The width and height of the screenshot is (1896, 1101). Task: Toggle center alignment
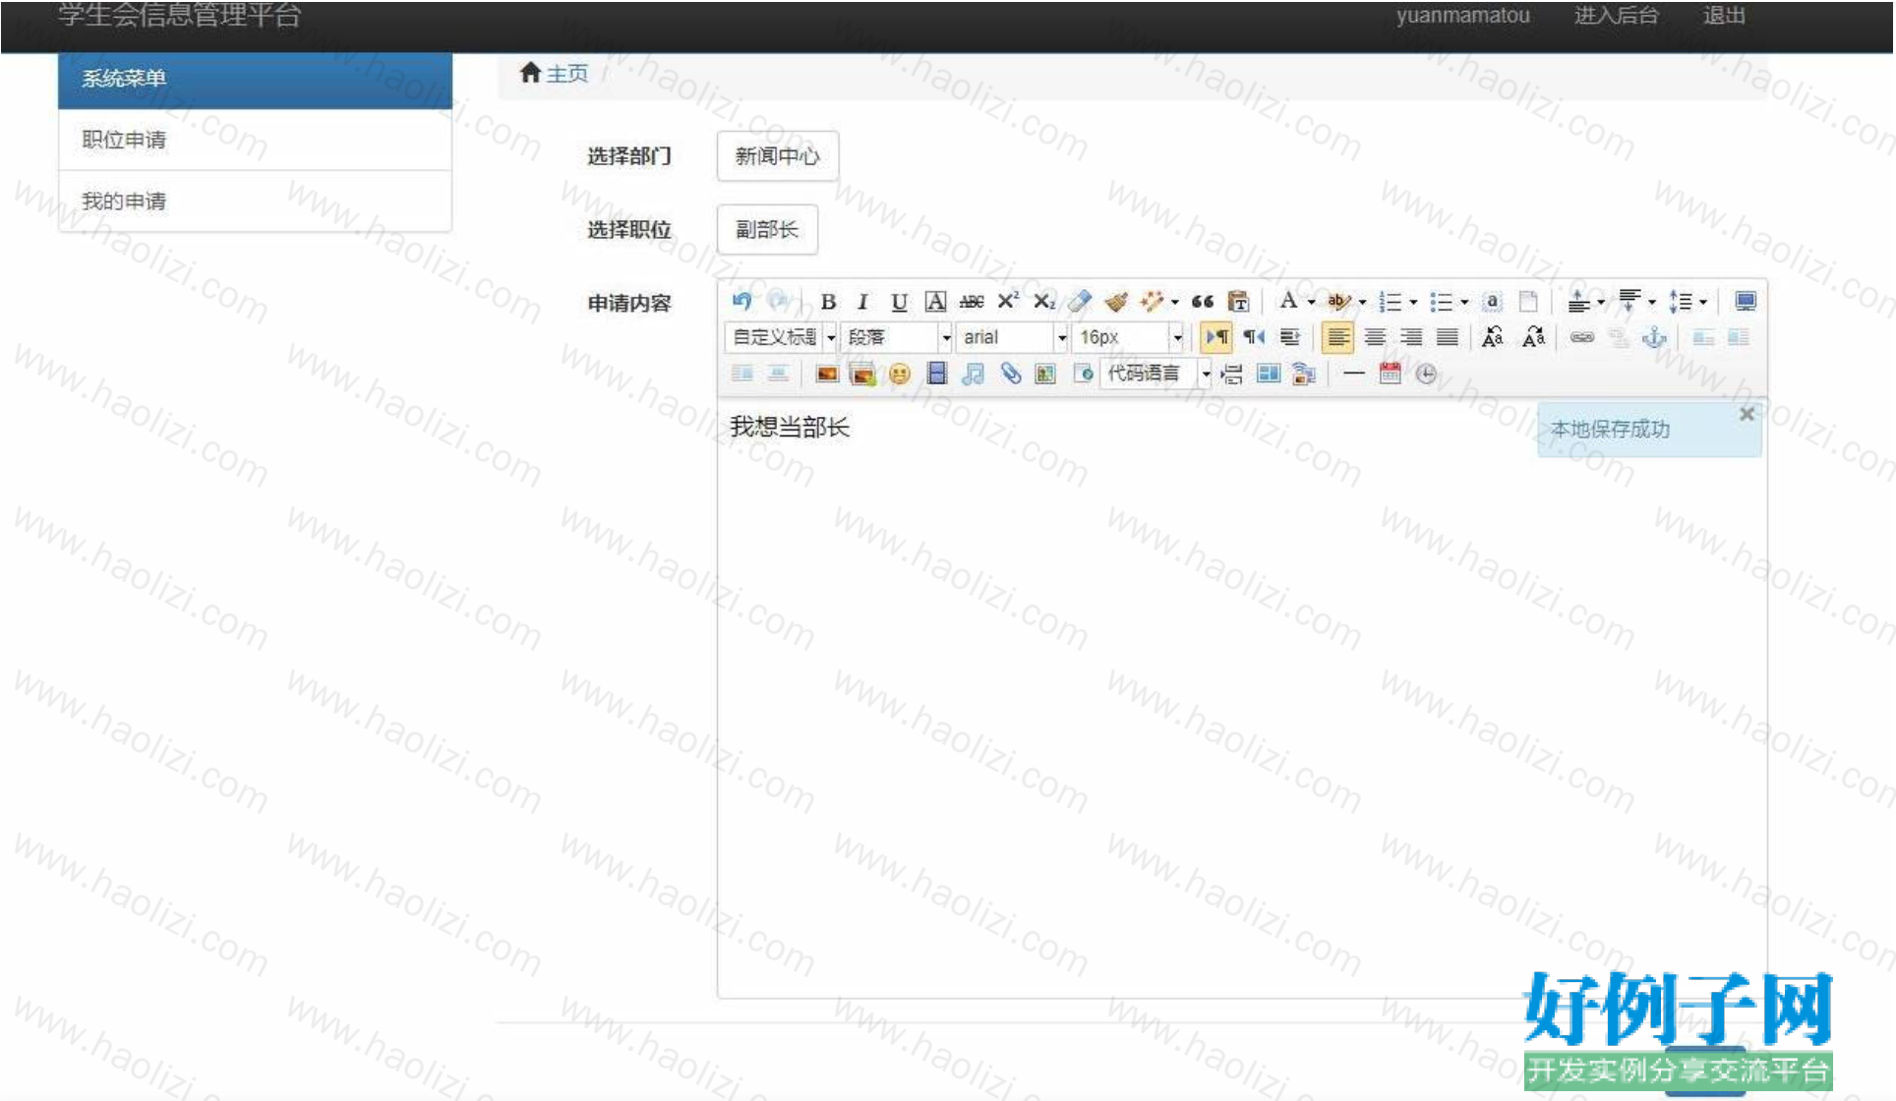pos(1375,337)
